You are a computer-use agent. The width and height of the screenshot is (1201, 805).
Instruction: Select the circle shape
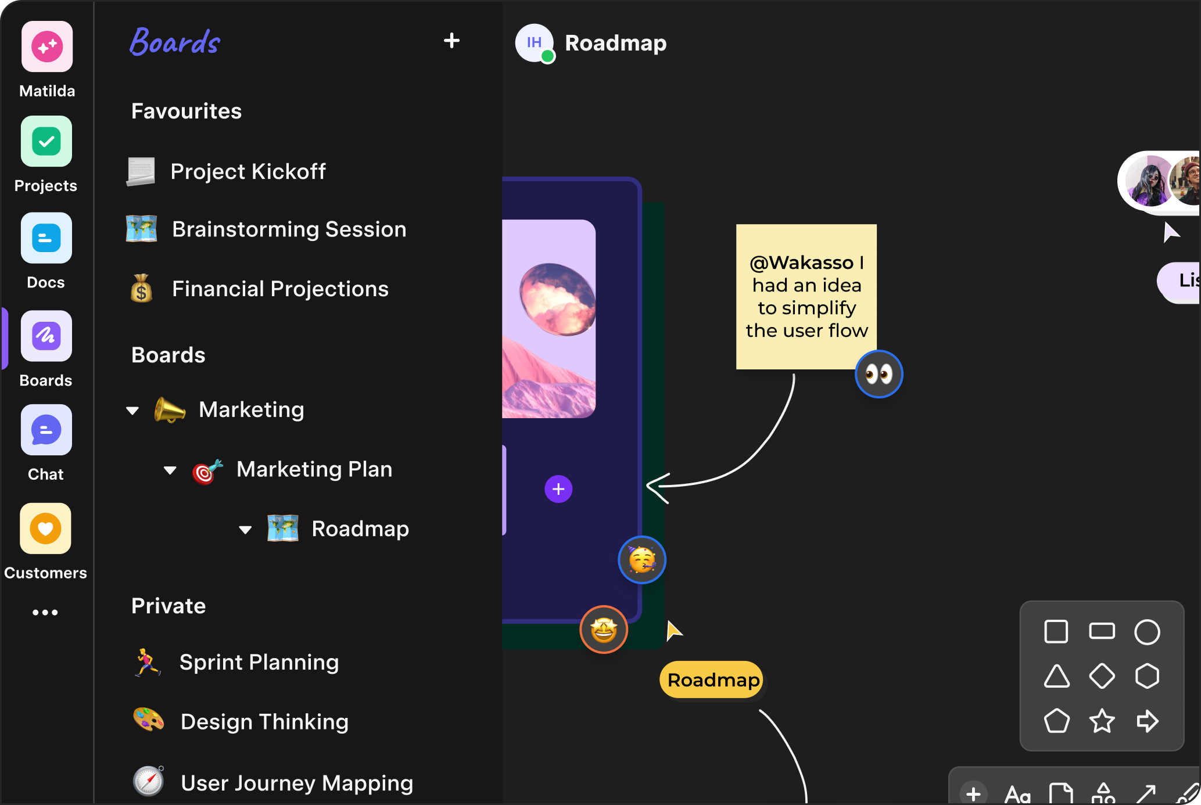(1147, 632)
